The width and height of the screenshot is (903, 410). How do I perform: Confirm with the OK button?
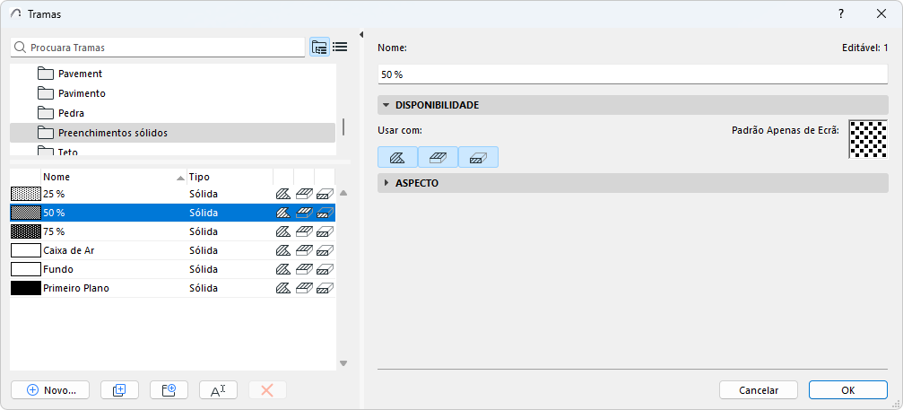pos(847,390)
